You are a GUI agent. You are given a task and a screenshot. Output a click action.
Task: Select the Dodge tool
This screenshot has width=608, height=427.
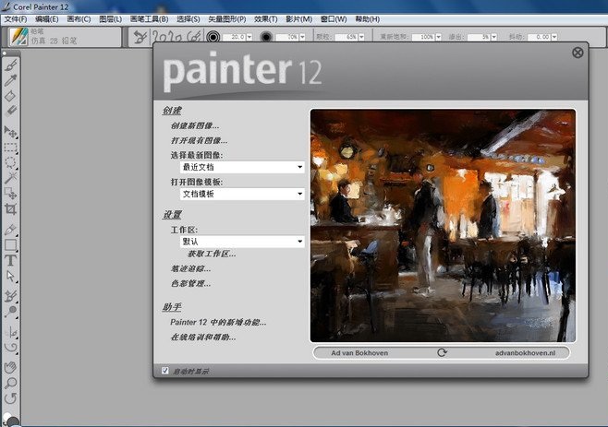point(10,312)
